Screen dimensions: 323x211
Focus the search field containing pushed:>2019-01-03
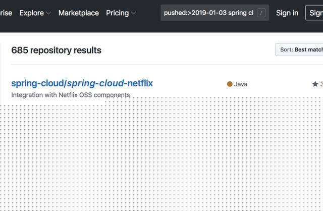coord(208,13)
